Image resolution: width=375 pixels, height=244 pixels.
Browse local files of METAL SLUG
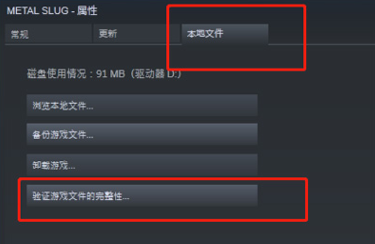point(142,105)
